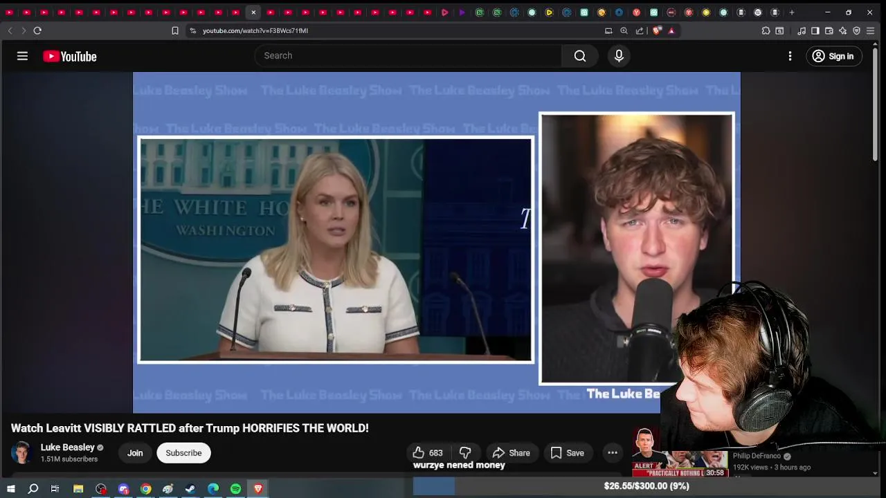The width and height of the screenshot is (886, 498).
Task: Switch to the tab with W icon
Action: point(758,12)
